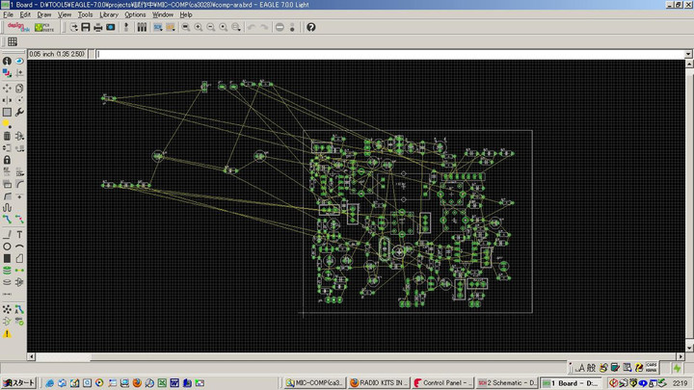The image size is (694, 390).
Task: Click the Zoom in magnifier icon
Action: click(199, 27)
